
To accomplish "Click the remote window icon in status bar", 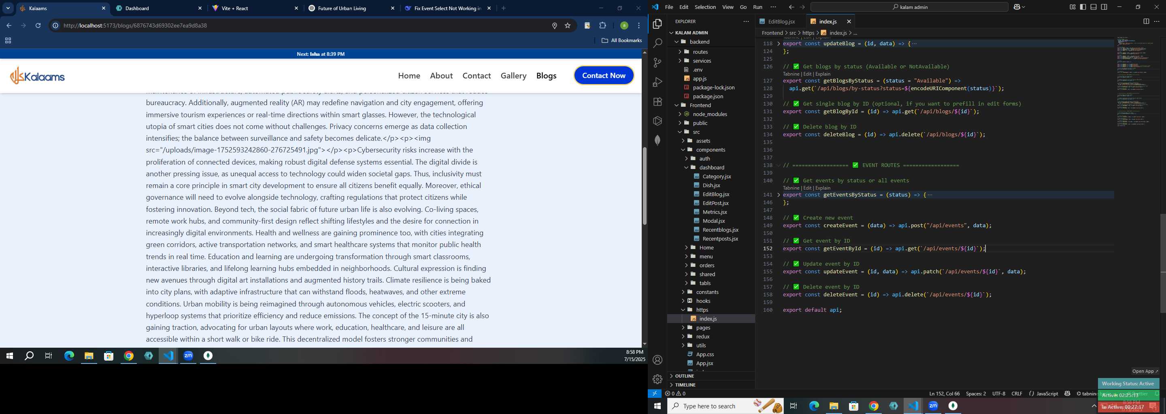I will (x=655, y=394).
